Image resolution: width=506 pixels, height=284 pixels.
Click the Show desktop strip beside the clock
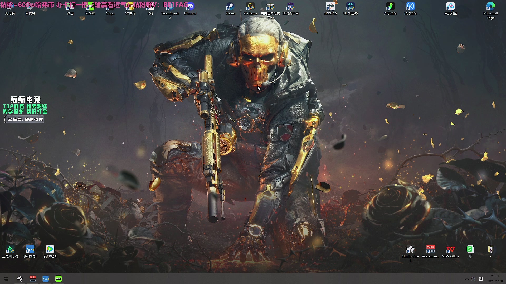[505, 279]
